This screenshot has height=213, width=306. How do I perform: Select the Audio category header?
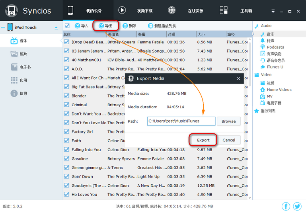(263, 25)
